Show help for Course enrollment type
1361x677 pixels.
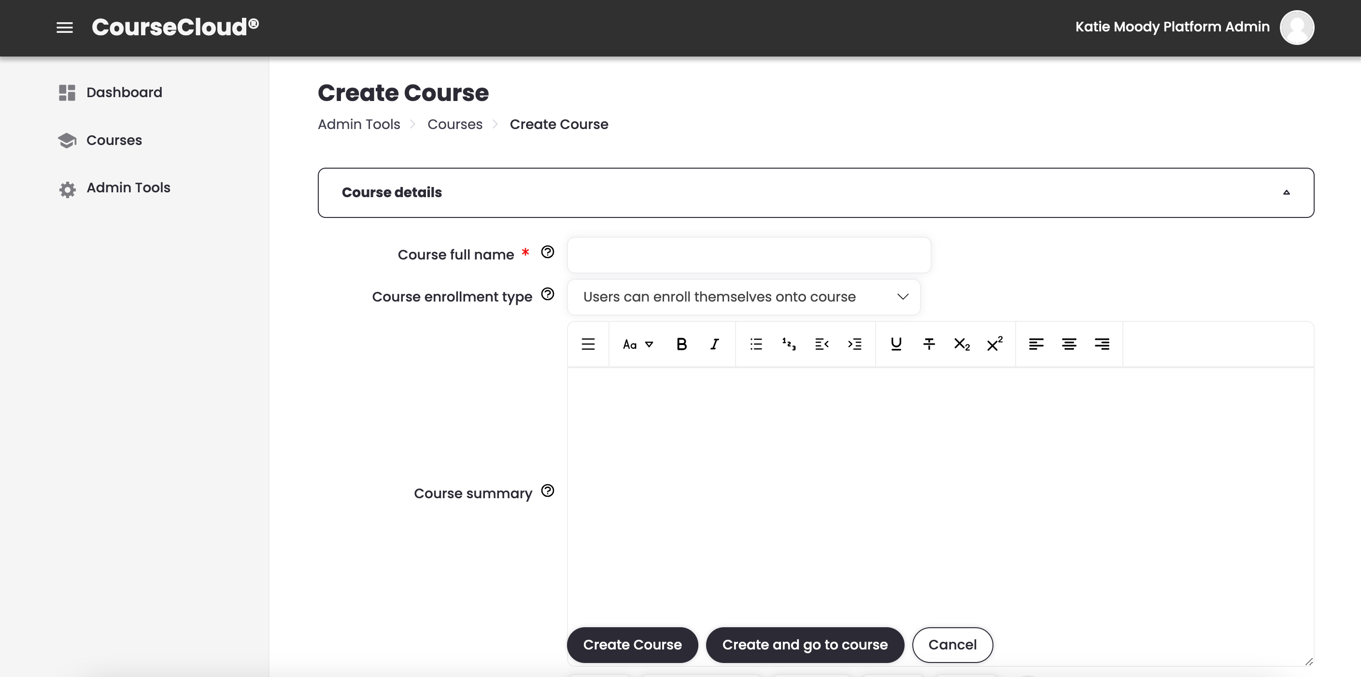[547, 294]
